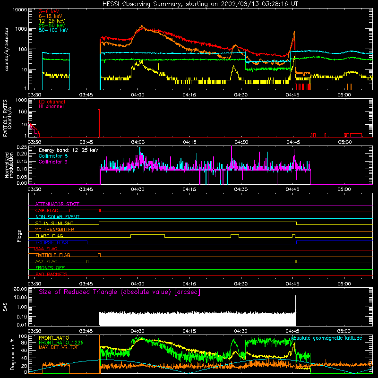Click the Normalized modulation y-axis label
378x378 pixels.
9,165
